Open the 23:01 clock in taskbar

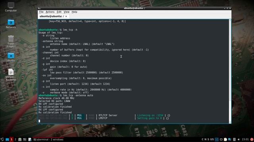coord(245,139)
